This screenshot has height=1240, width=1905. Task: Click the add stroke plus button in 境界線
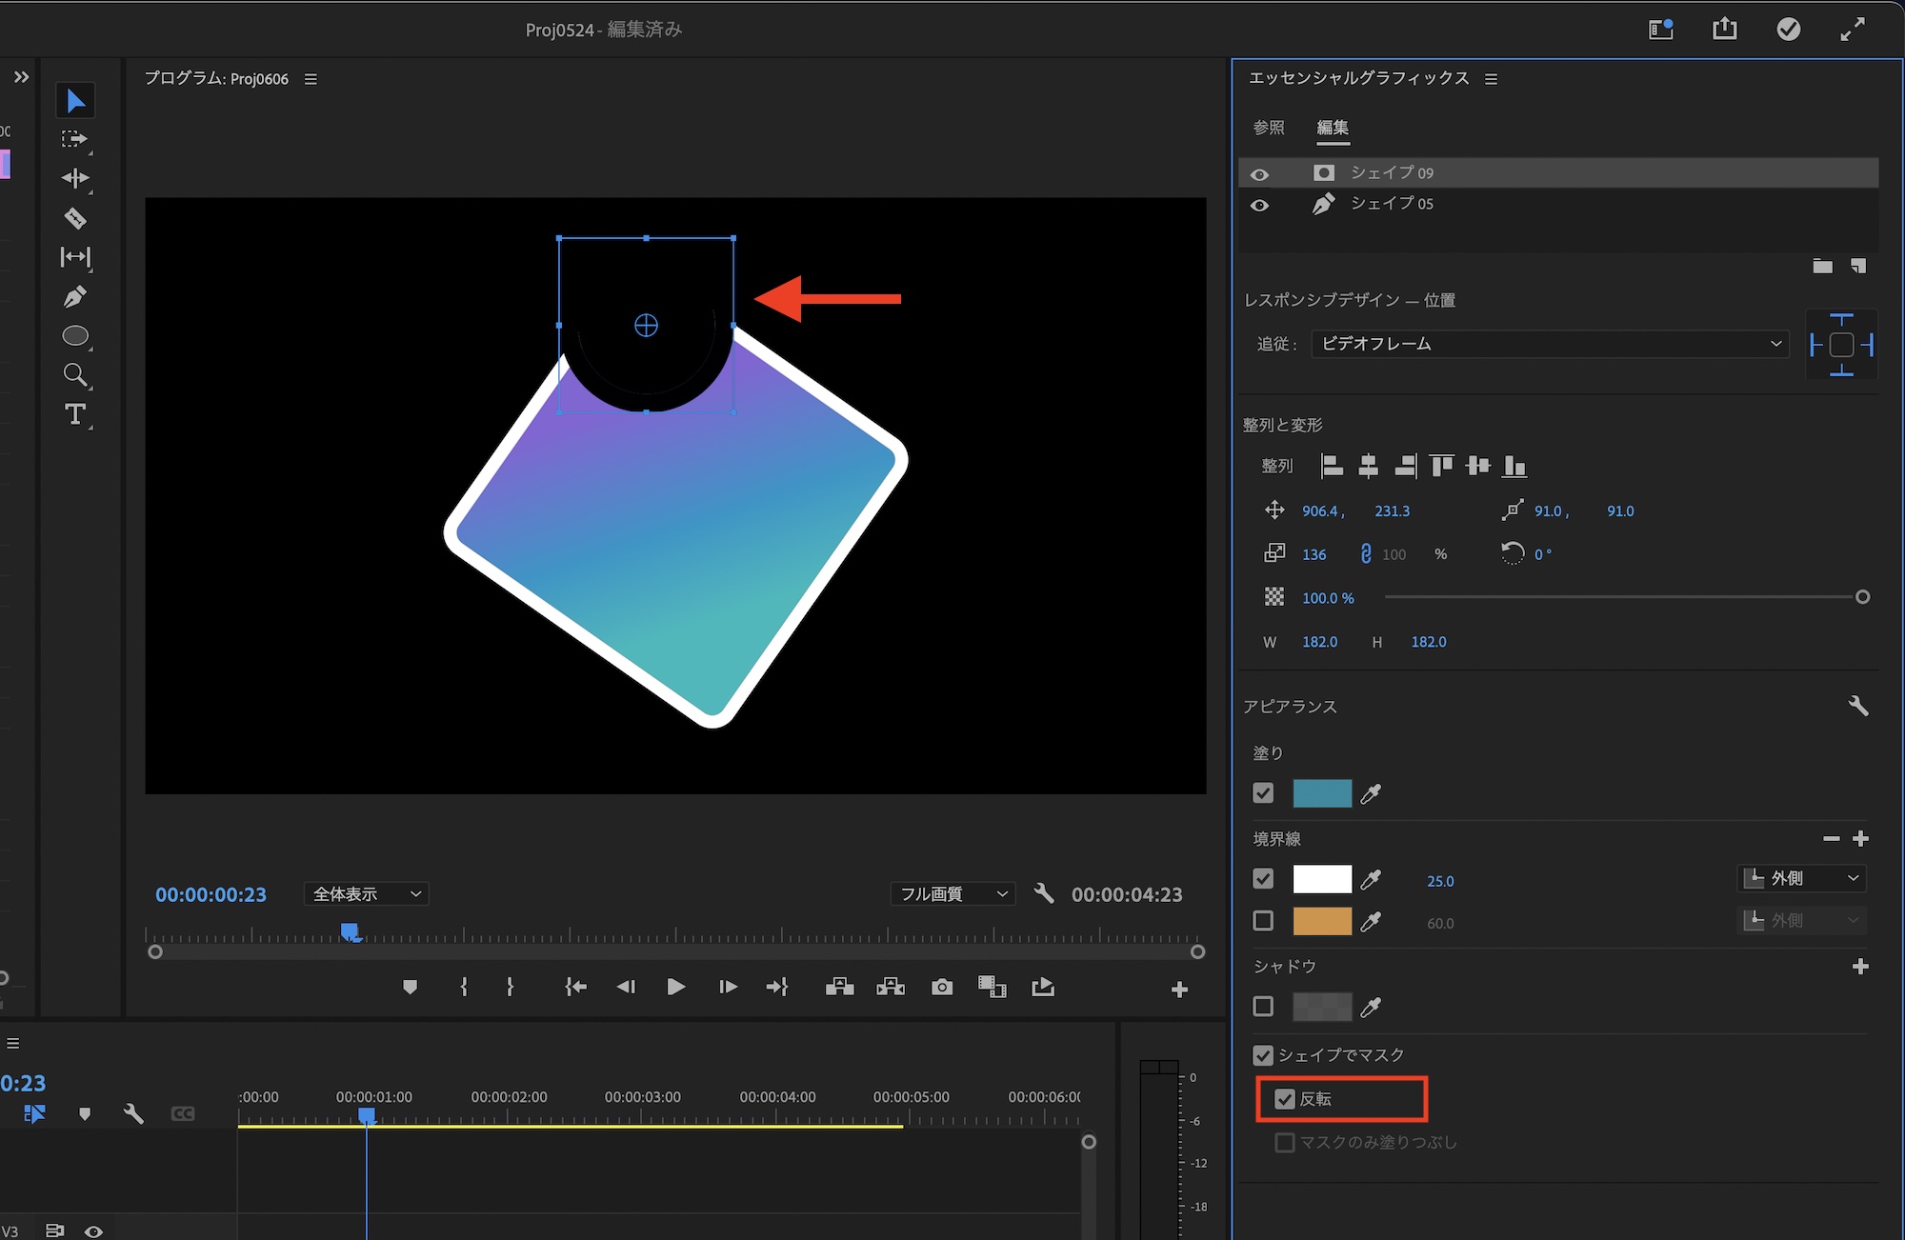click(1860, 838)
